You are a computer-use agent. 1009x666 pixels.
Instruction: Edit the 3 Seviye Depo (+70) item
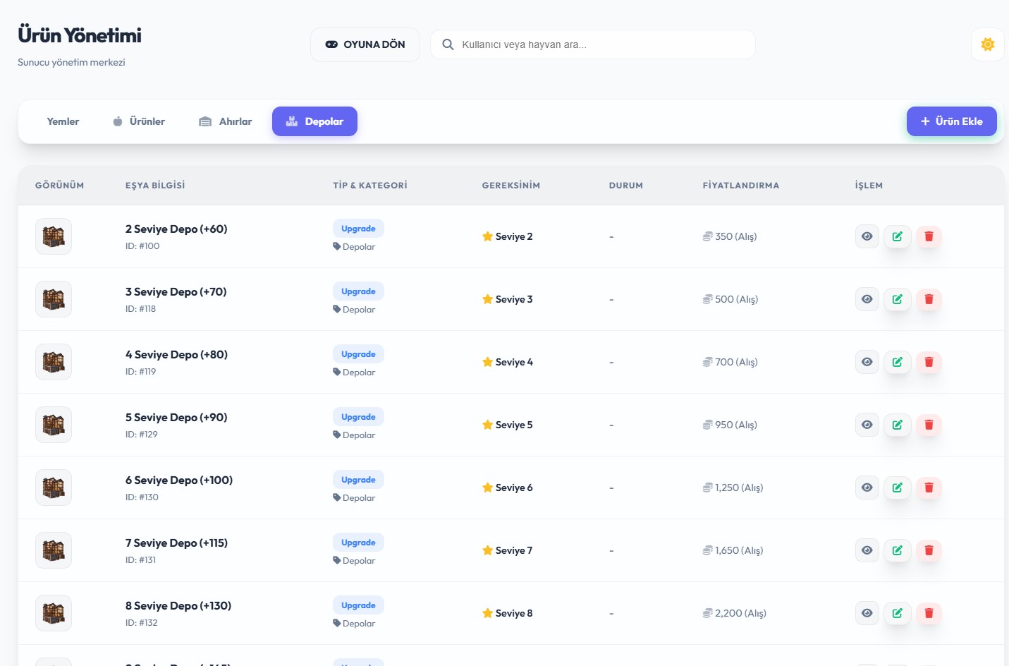pos(898,299)
